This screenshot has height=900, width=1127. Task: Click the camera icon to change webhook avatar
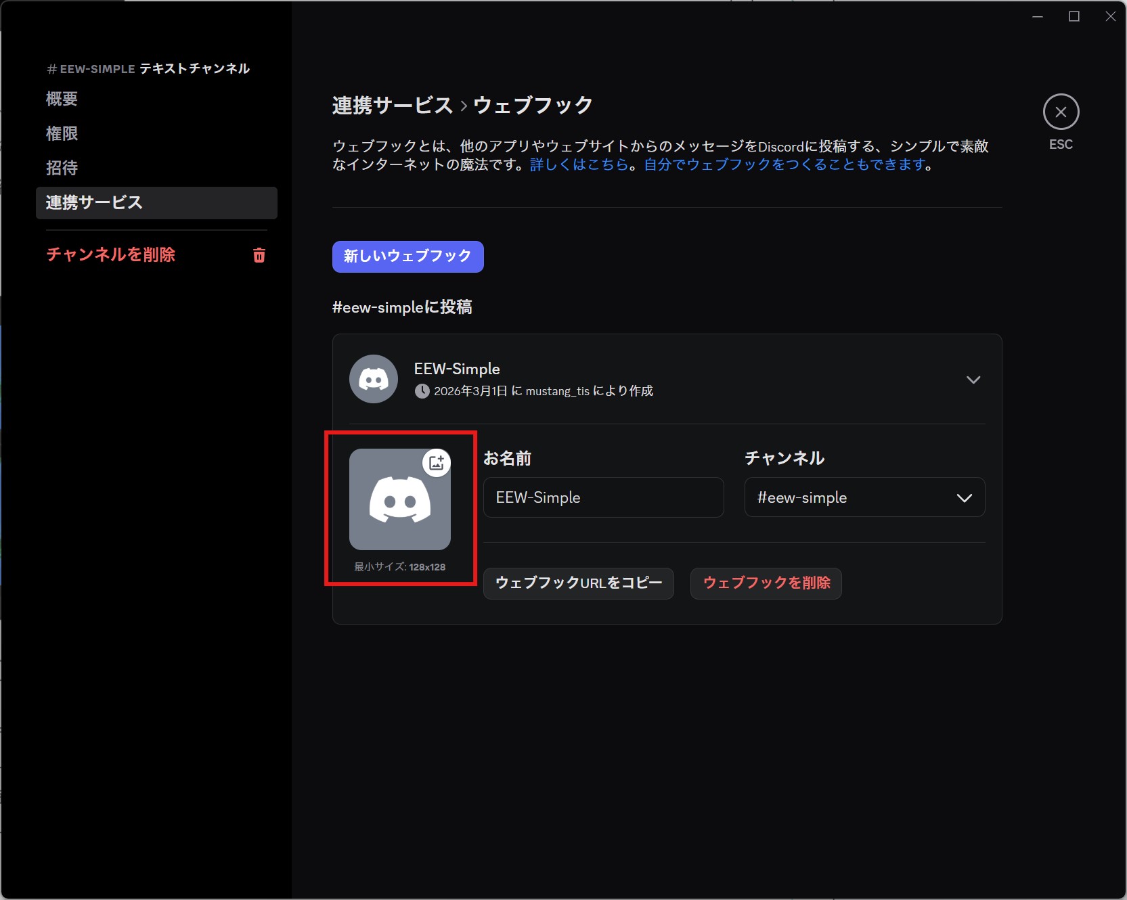click(437, 462)
